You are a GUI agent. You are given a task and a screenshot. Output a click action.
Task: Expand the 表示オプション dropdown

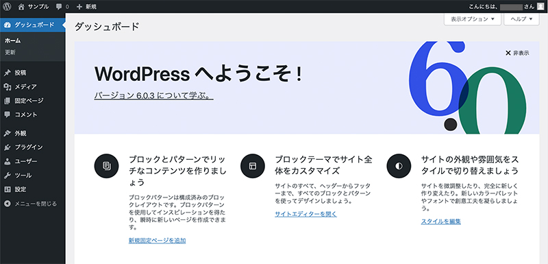[x=473, y=19]
